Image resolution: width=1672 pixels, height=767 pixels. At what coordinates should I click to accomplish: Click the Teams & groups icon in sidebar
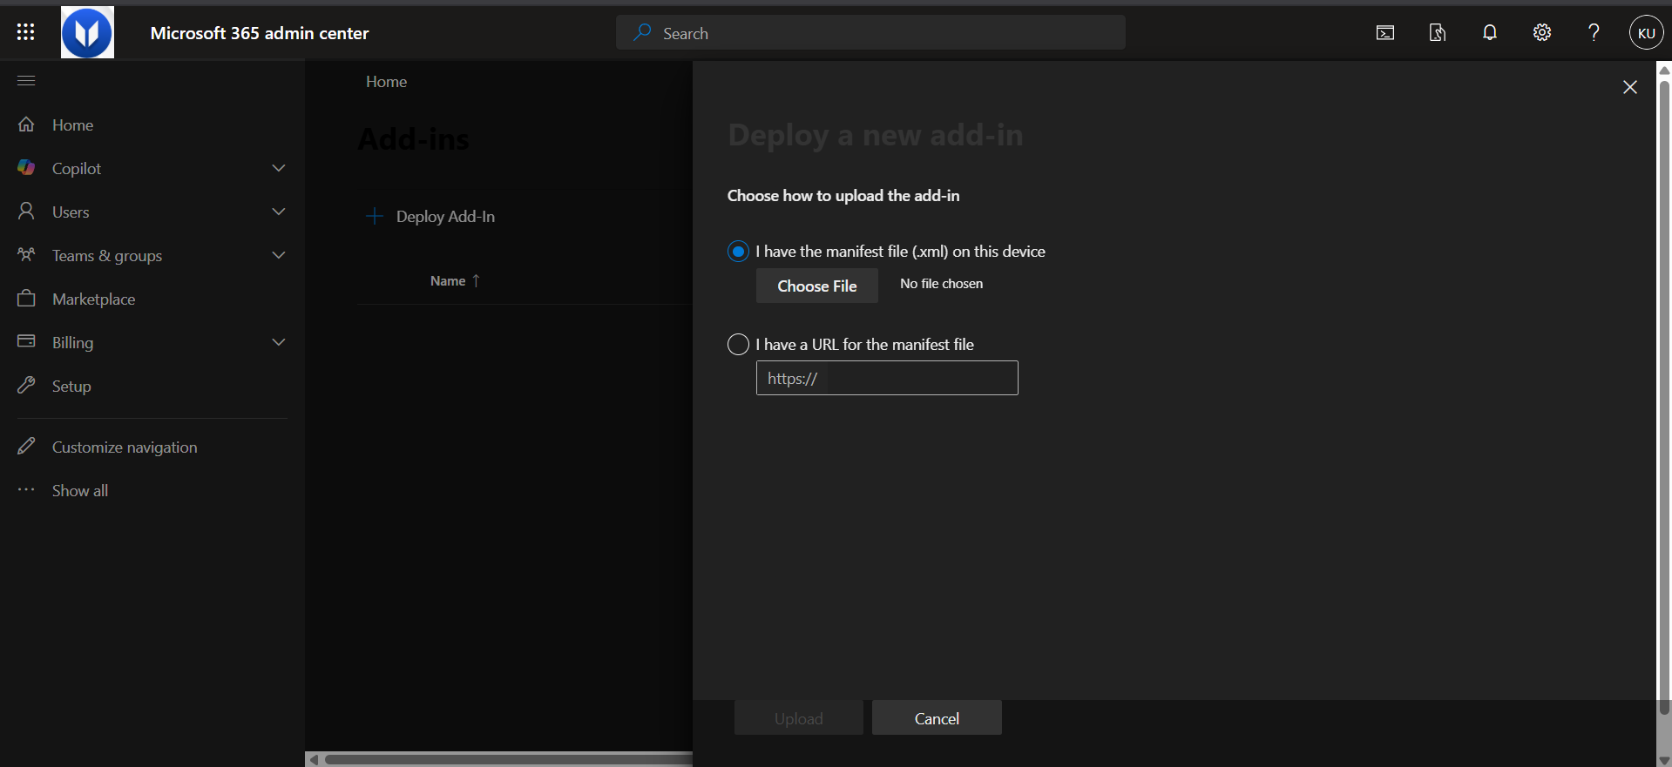tap(26, 255)
